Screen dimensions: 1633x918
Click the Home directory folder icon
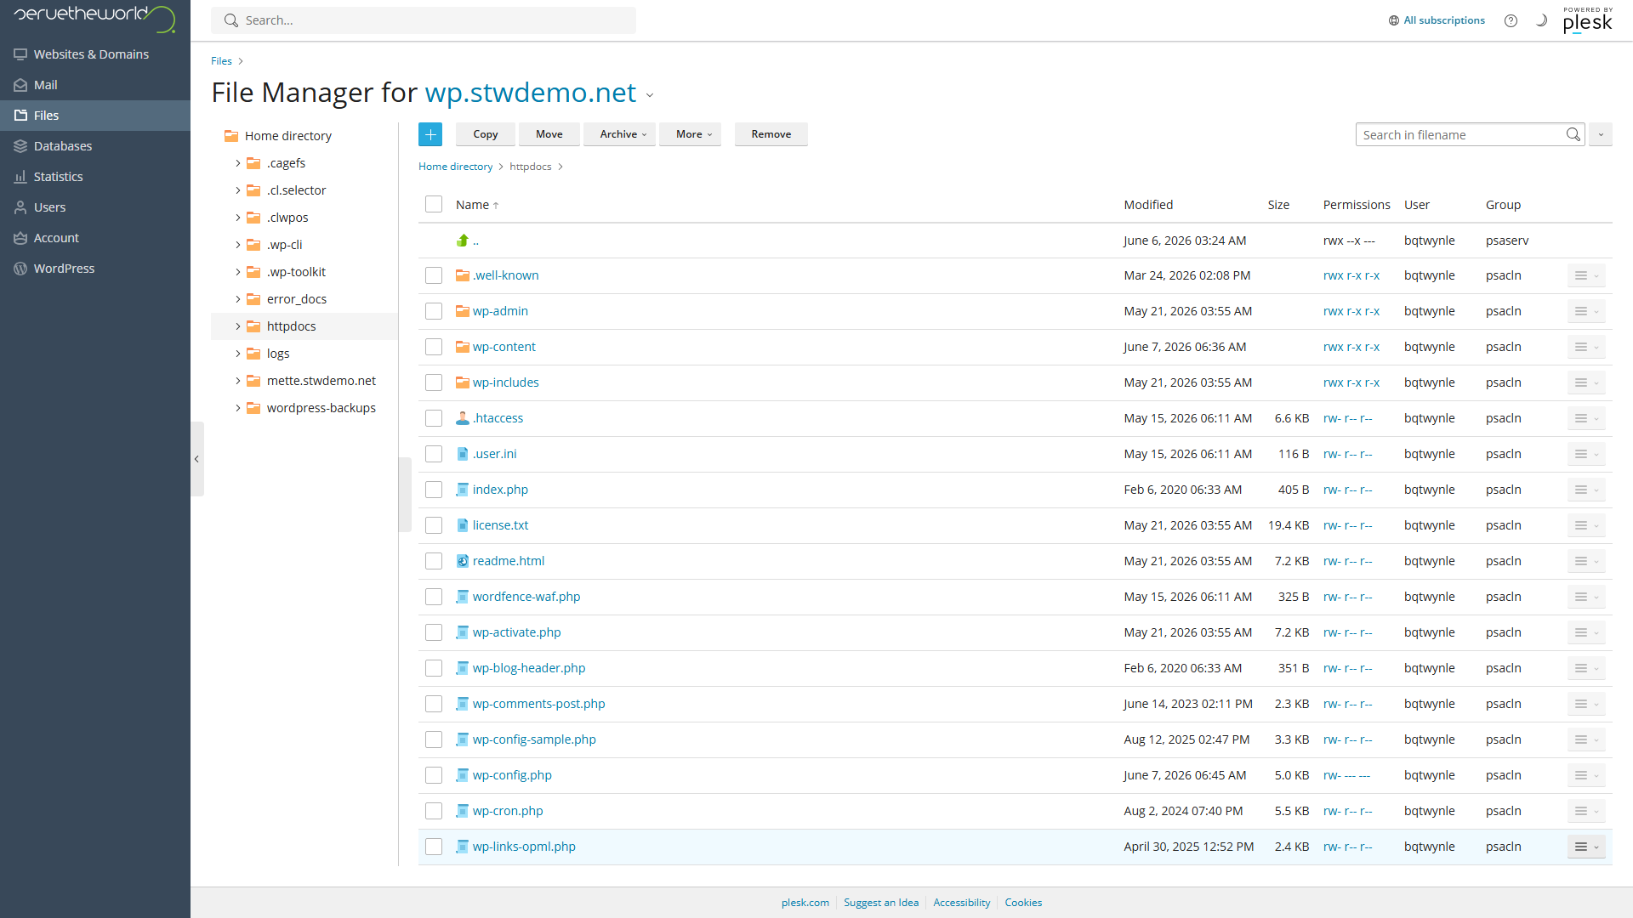pos(231,136)
